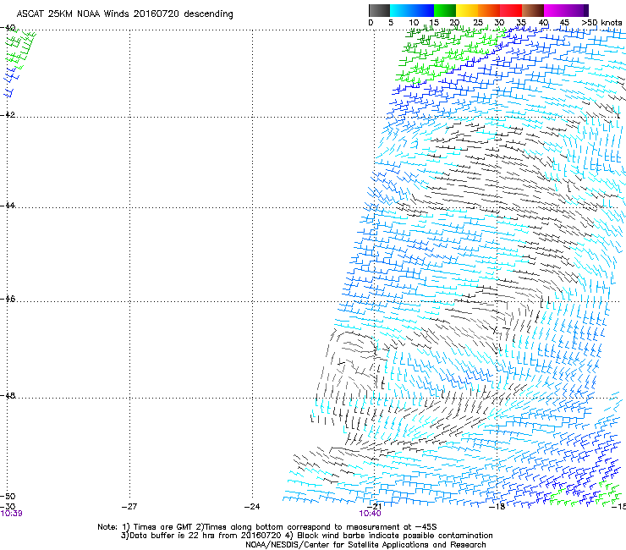This screenshot has width=626, height=550.
Task: Click the '-42' latitude axis label
Action: pyautogui.click(x=8, y=115)
